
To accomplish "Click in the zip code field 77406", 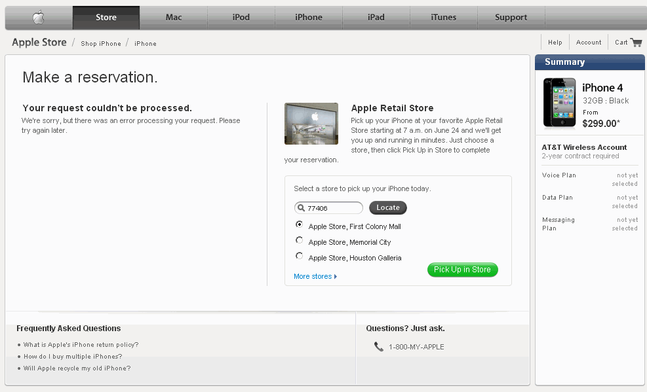I will coord(329,208).
